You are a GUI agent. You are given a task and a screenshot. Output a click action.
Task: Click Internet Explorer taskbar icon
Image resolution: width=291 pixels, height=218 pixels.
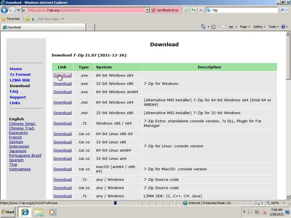(25, 212)
